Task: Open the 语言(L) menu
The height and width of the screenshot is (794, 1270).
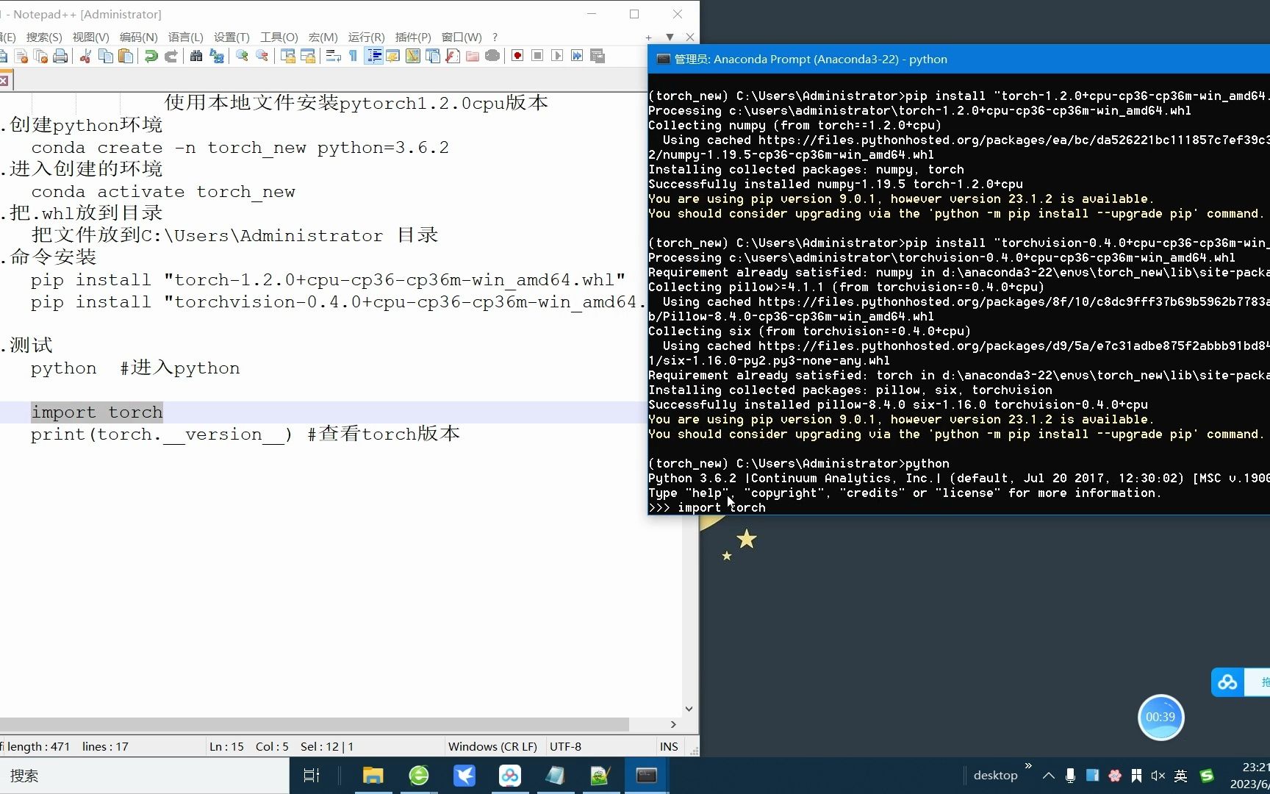Action: pyautogui.click(x=186, y=37)
